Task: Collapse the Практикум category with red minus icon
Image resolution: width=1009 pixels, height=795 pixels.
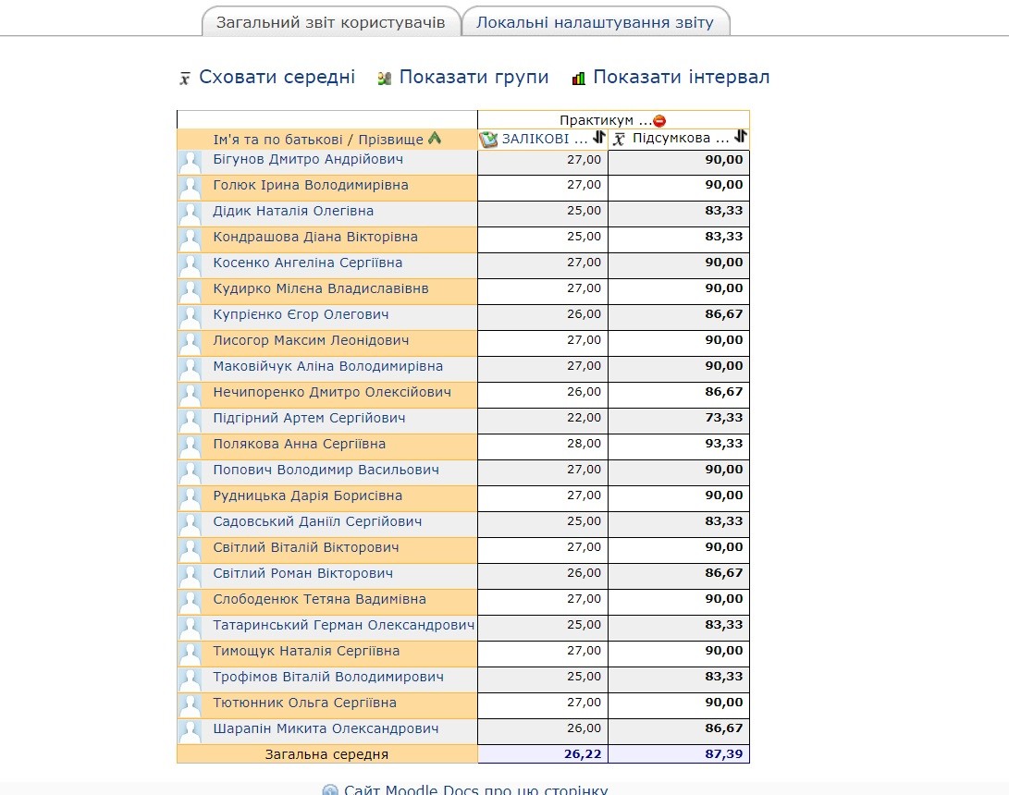Action: click(659, 120)
